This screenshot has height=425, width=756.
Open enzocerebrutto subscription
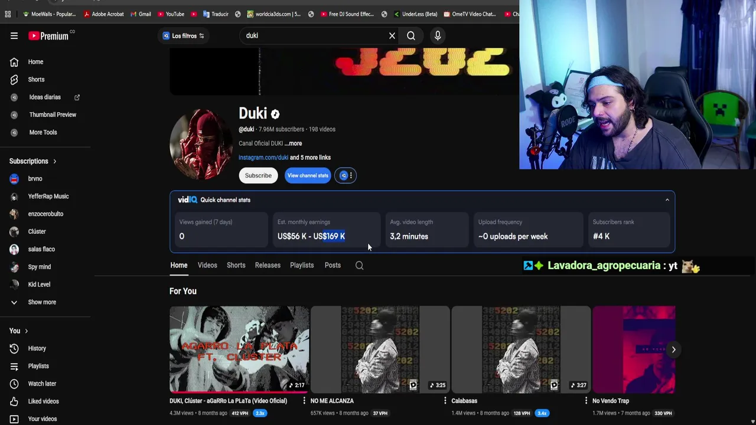pyautogui.click(x=45, y=214)
